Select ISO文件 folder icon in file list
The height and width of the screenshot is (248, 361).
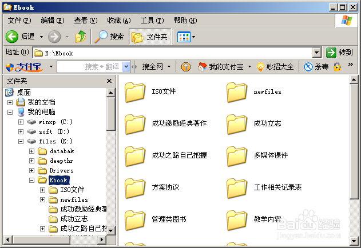tap(135, 92)
